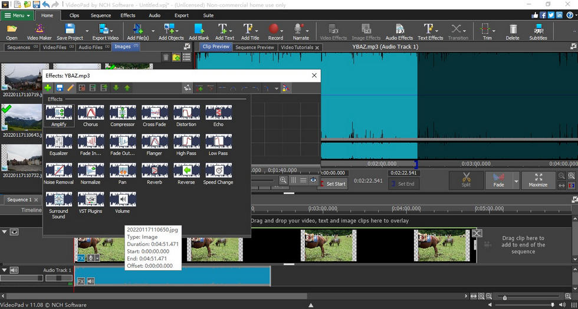Pick the Normalize effect
This screenshot has height=309, width=578.
pos(91,174)
